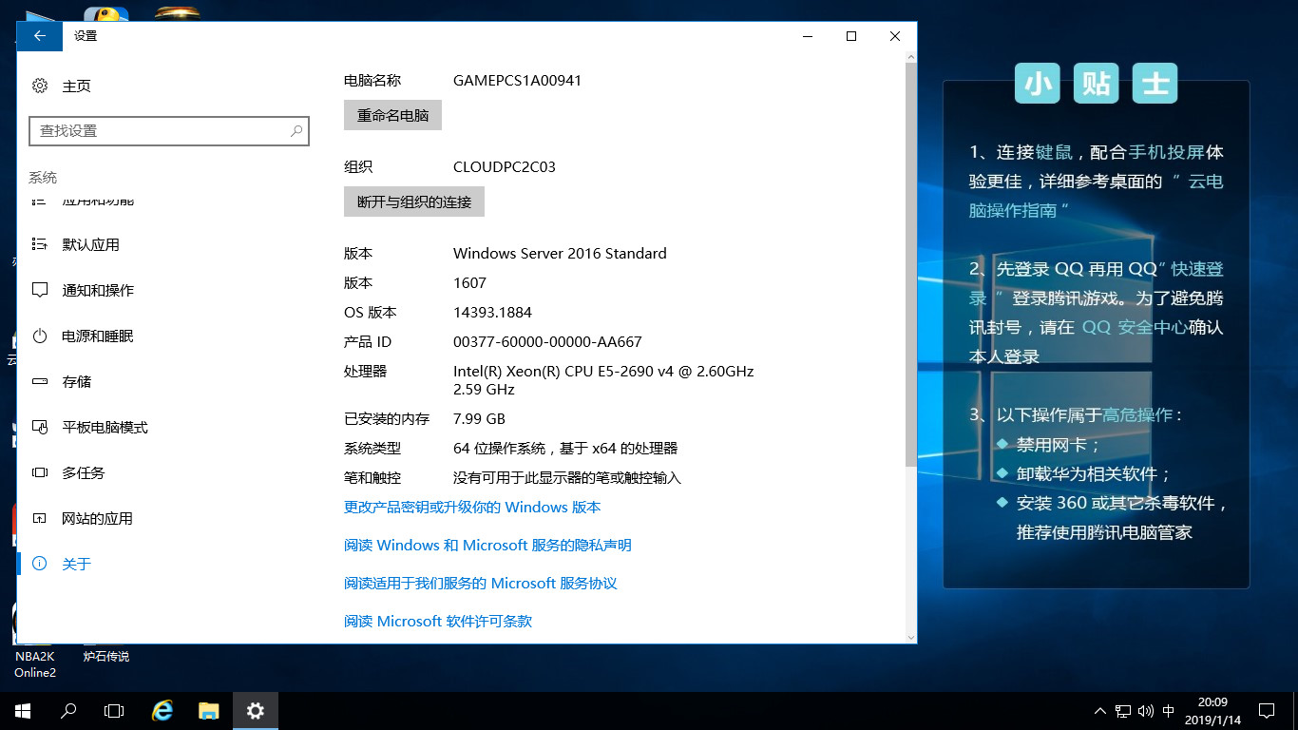Select the 关于 page in sidebar
Image resolution: width=1298 pixels, height=730 pixels.
coord(76,564)
